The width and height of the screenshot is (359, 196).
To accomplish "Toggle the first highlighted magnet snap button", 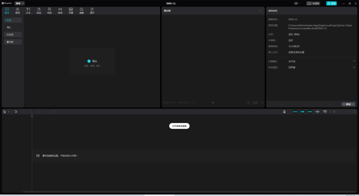I will click(295, 111).
